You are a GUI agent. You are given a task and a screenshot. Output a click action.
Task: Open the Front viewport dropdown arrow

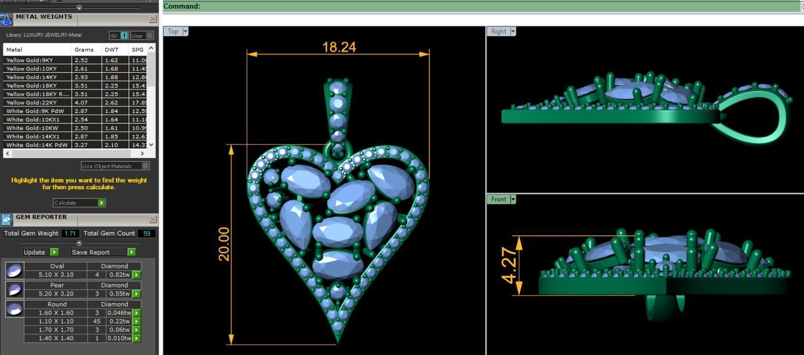click(x=513, y=199)
